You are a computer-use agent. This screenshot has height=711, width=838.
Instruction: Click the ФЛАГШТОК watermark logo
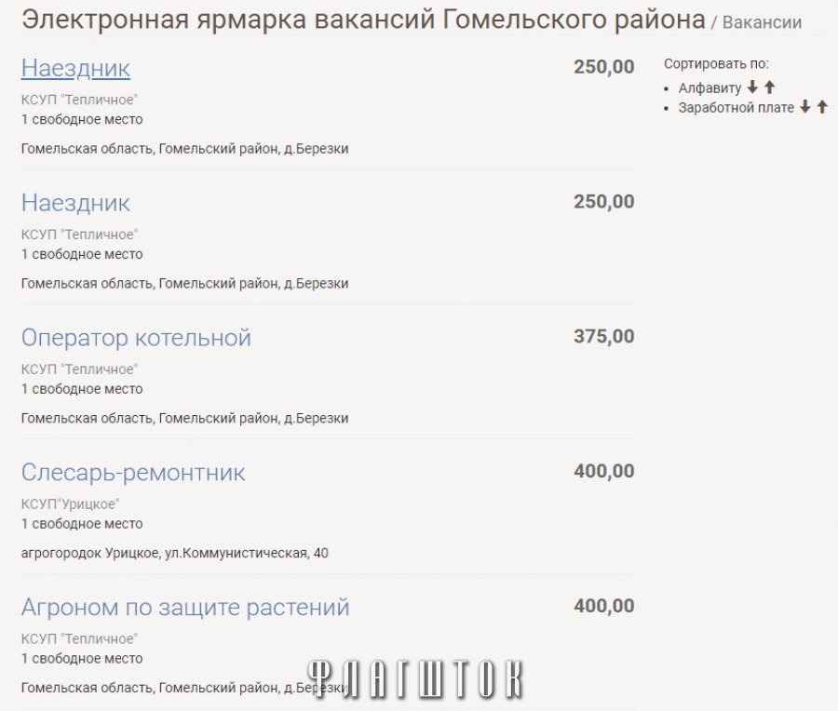tap(415, 679)
